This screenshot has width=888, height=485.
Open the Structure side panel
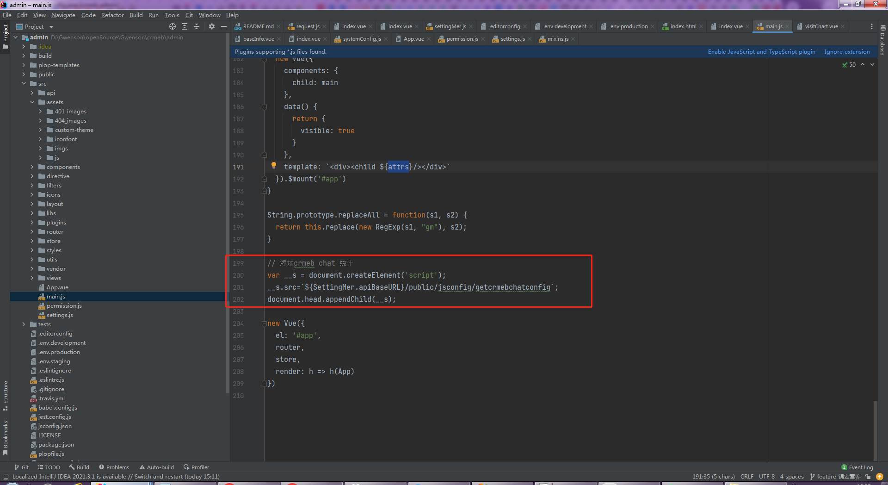point(6,396)
